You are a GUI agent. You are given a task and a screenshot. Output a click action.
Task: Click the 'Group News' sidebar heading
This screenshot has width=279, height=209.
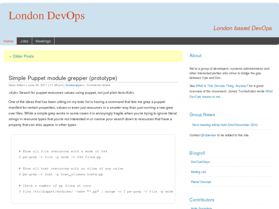tap(202, 115)
